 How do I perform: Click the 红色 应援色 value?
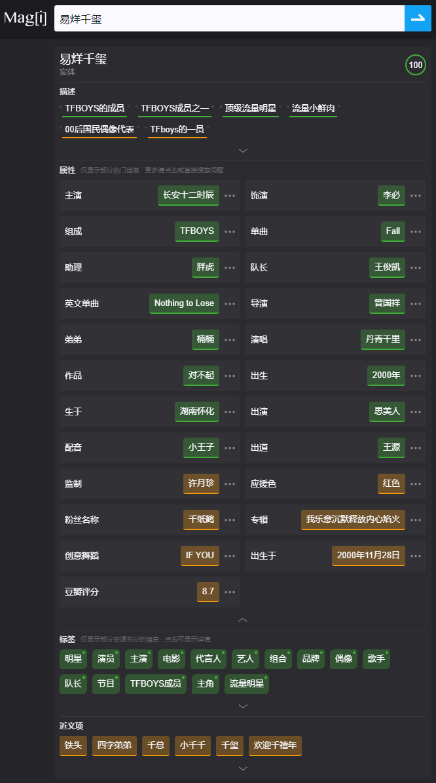391,484
